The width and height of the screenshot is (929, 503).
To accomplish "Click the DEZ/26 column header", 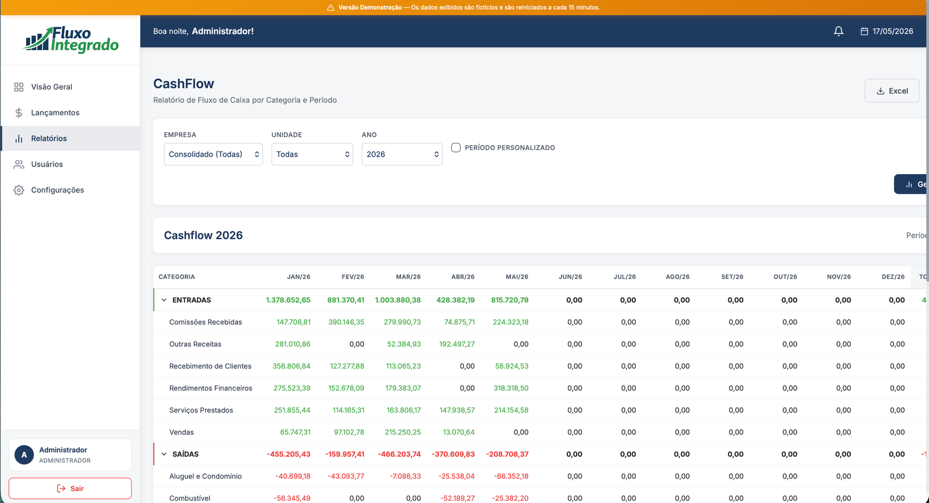I will 893,277.
